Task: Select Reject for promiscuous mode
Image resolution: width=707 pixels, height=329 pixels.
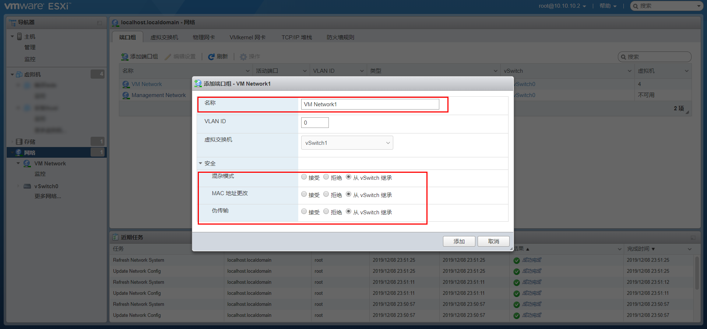Action: (x=326, y=177)
